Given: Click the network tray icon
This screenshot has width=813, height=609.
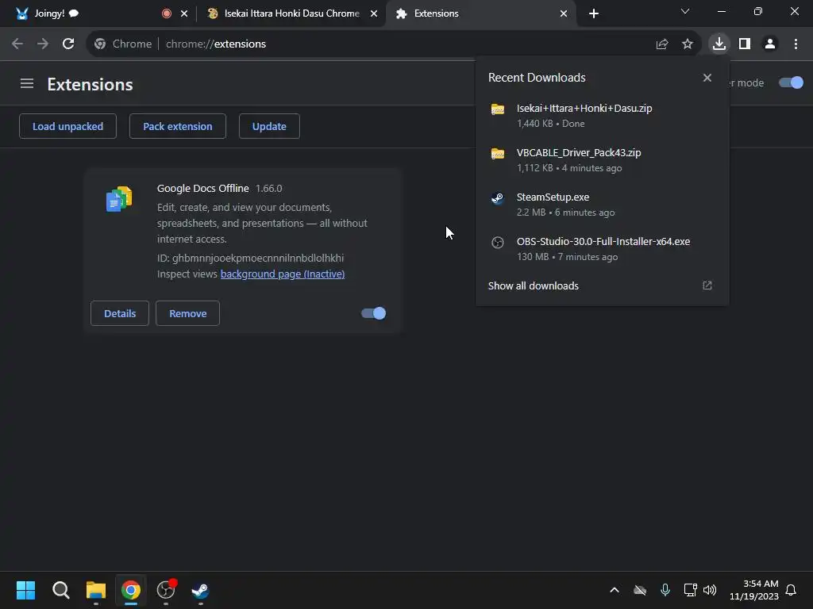Looking at the screenshot, I should tap(690, 590).
